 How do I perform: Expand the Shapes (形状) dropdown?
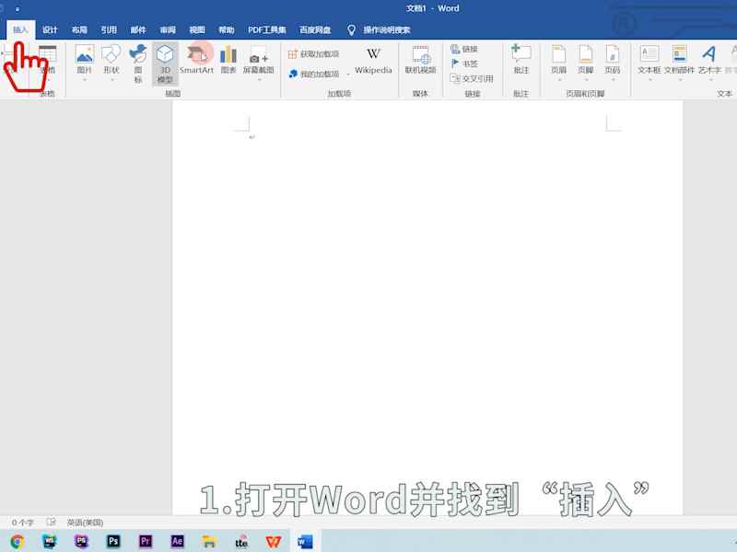(x=111, y=63)
